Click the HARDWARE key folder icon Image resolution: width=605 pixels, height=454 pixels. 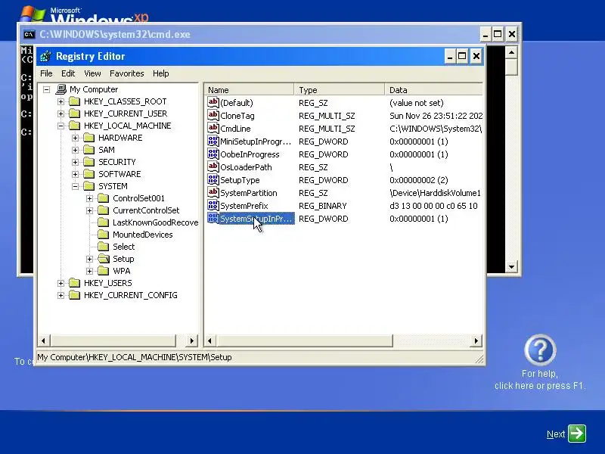coord(89,138)
